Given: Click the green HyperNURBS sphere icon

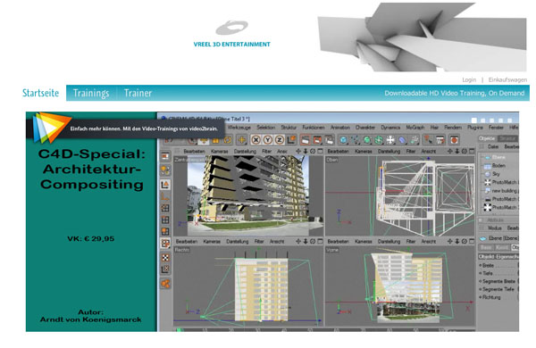Looking at the screenshot, I should tap(367, 140).
